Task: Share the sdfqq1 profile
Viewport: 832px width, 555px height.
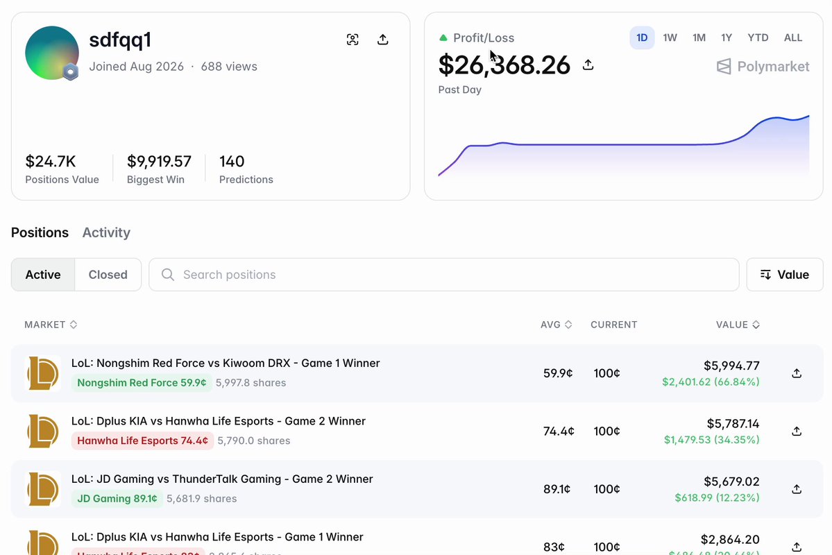Action: [382, 40]
